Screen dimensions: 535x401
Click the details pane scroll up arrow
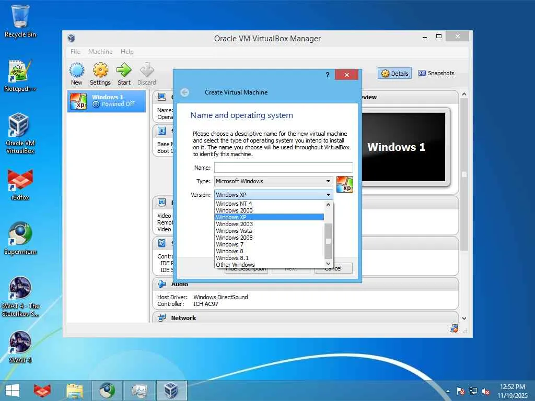tap(464, 94)
